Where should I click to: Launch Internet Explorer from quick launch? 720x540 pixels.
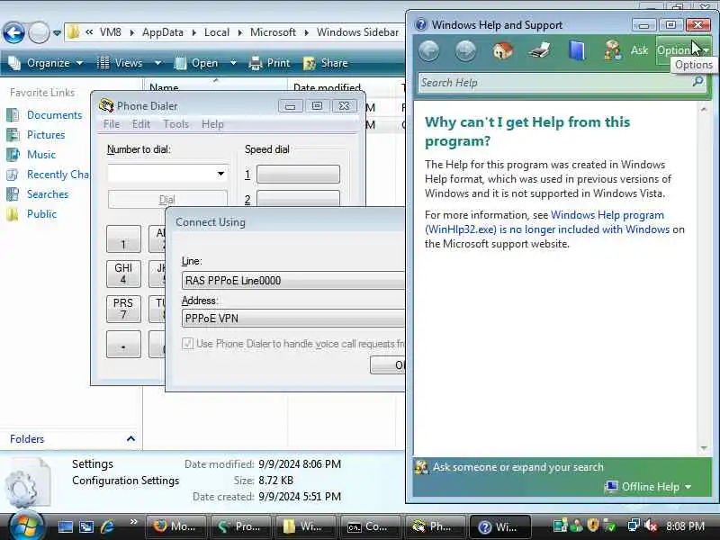(107, 526)
